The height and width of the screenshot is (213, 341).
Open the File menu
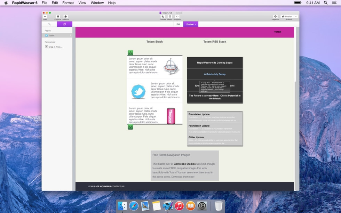pos(45,3)
